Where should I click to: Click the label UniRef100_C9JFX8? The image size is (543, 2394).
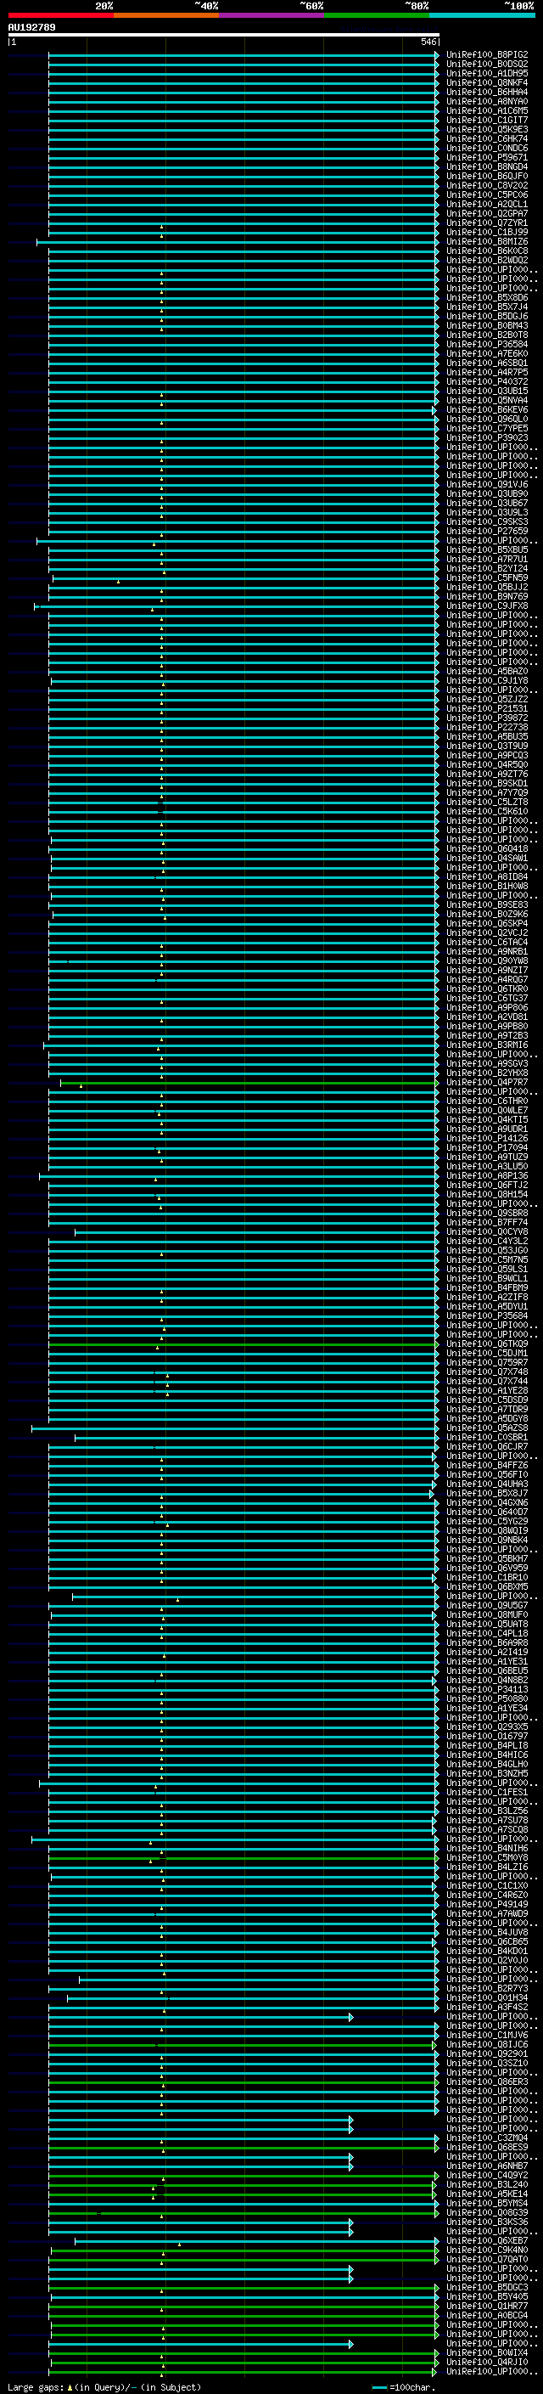[x=487, y=606]
